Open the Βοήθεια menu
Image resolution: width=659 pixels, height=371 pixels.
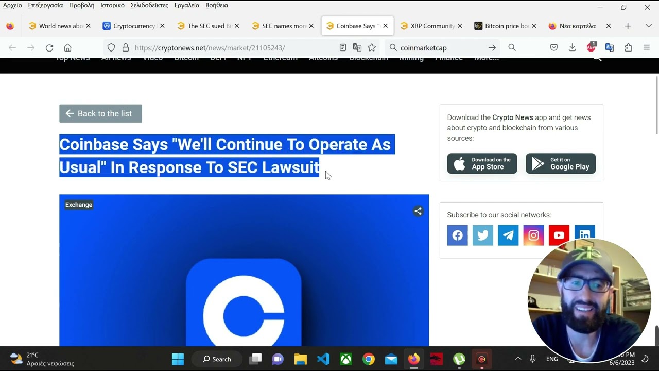click(x=217, y=5)
